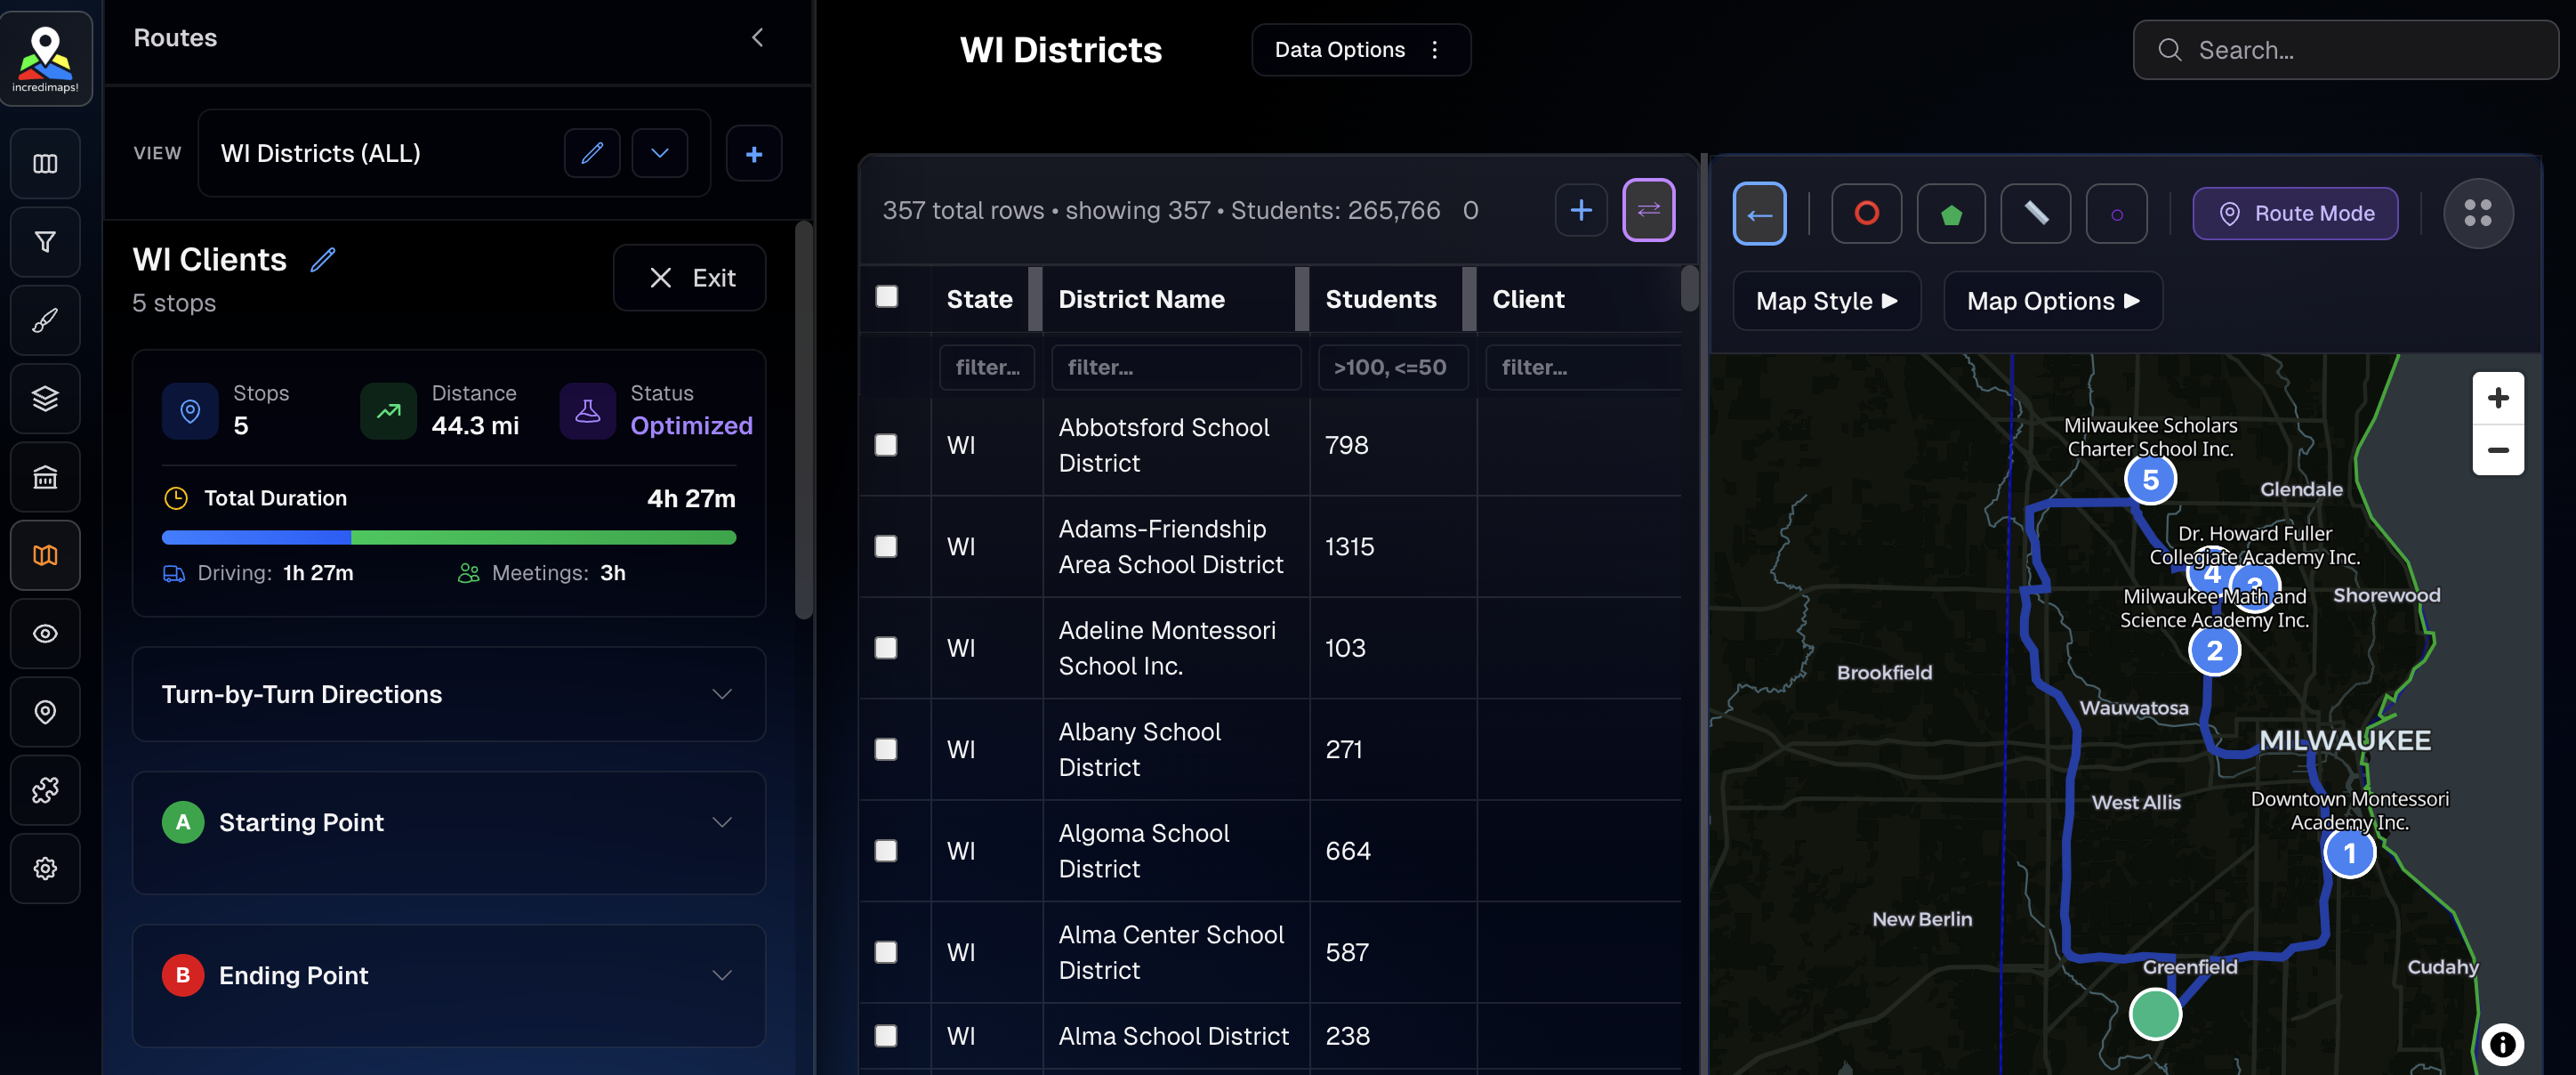Select the green polygon tool on the map toolbar

click(1950, 213)
